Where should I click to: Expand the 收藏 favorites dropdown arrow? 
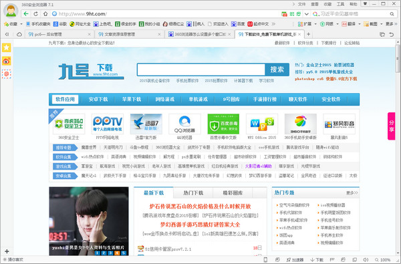coord(21,24)
